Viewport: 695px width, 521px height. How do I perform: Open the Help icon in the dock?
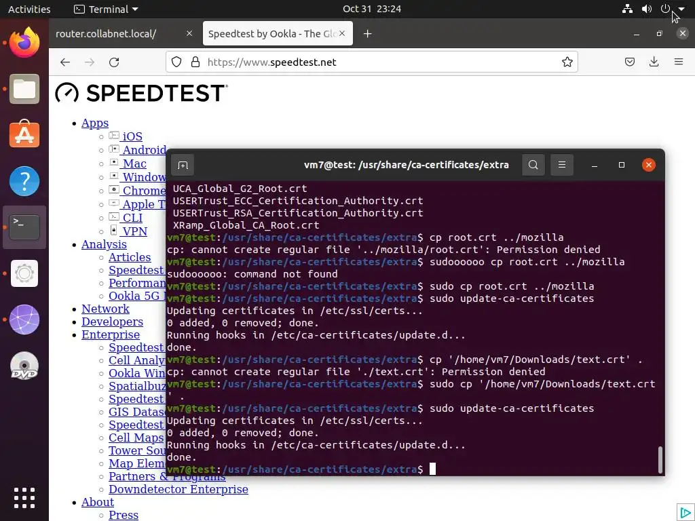click(x=24, y=181)
